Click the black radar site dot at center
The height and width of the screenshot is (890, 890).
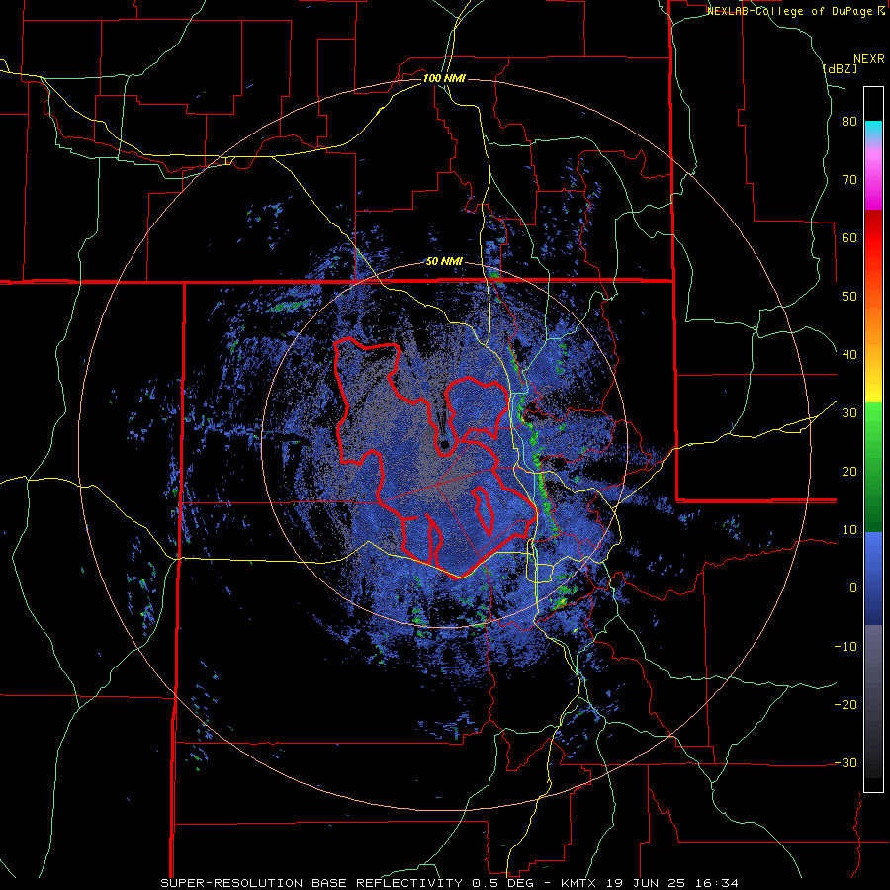444,445
